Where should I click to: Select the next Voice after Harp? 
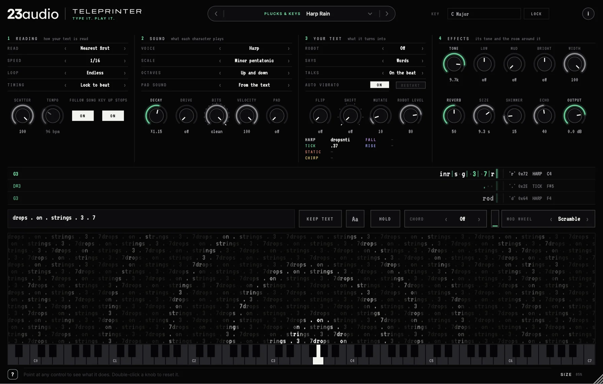[x=289, y=48]
